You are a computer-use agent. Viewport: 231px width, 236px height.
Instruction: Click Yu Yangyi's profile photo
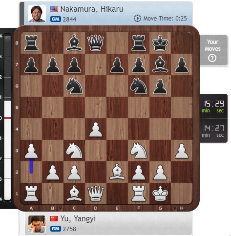point(37,224)
